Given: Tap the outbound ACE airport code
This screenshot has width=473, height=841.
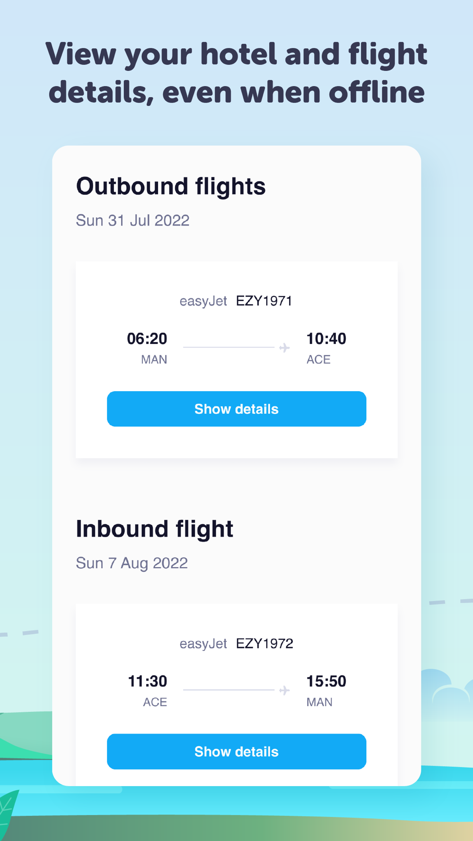Looking at the screenshot, I should 318,359.
